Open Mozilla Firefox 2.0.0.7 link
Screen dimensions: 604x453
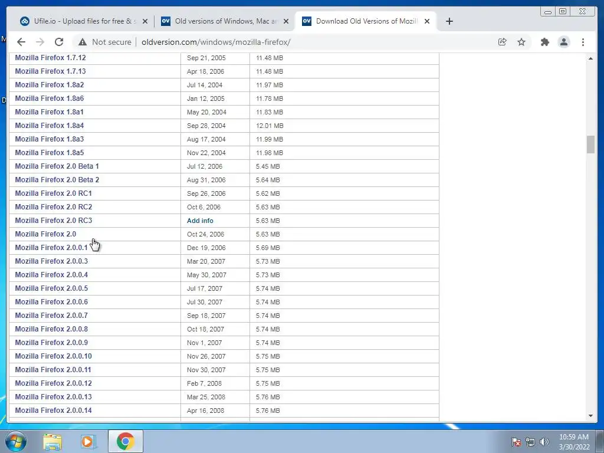click(51, 316)
